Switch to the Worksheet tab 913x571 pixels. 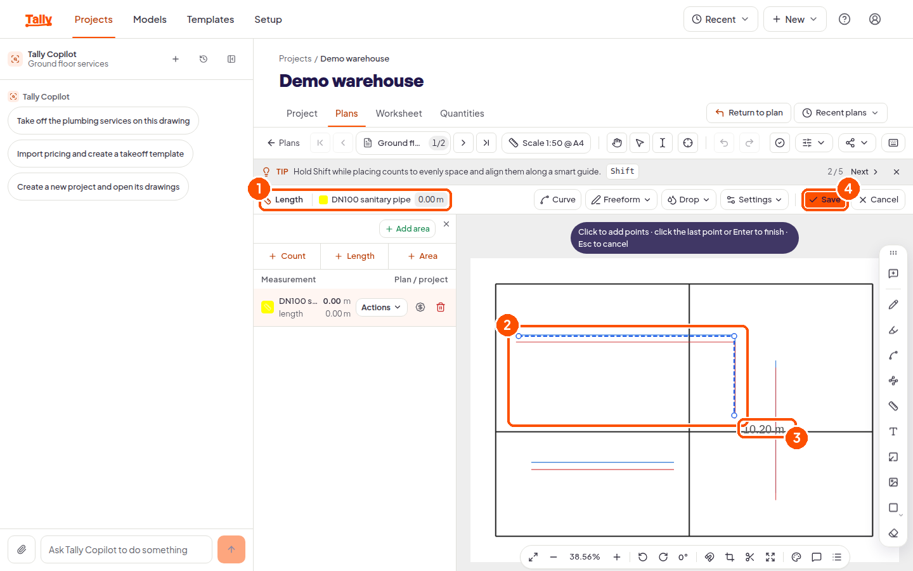pyautogui.click(x=399, y=114)
